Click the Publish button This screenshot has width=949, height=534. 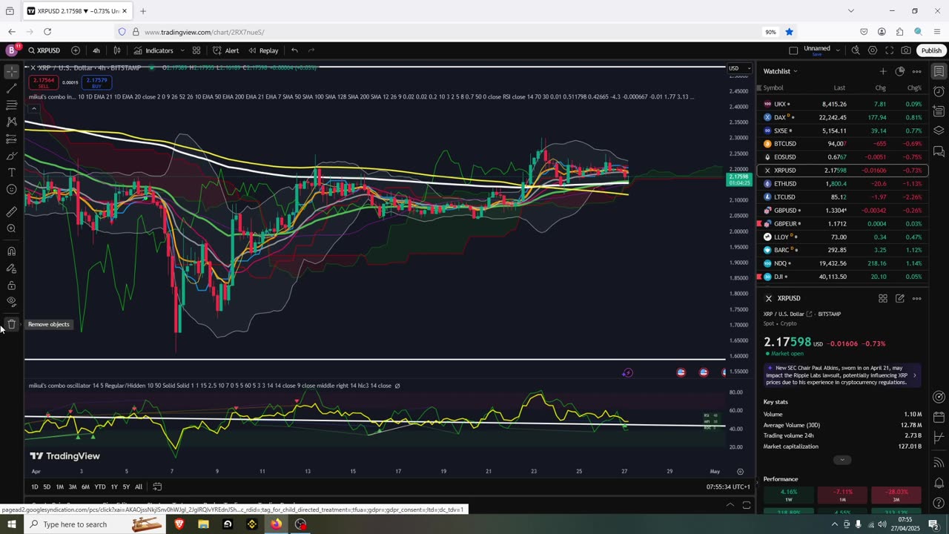(x=931, y=50)
